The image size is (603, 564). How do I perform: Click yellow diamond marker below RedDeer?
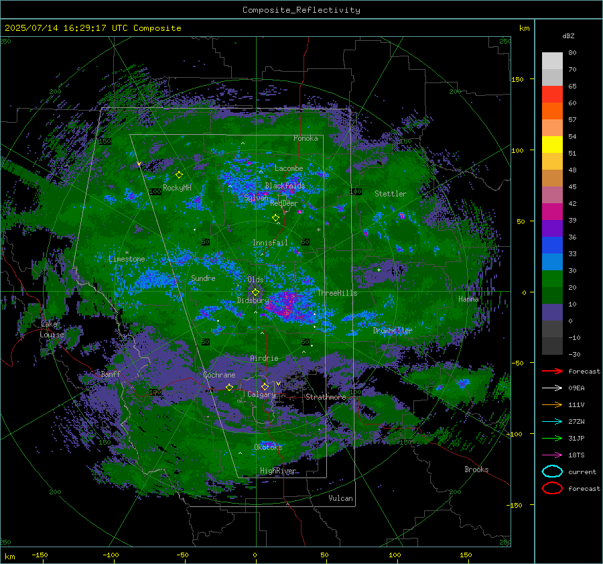click(x=275, y=218)
